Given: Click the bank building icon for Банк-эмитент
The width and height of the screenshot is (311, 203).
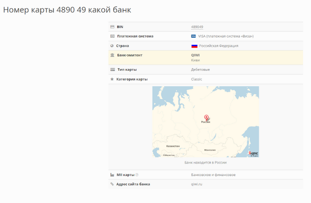Looking at the screenshot, I should coord(112,55).
